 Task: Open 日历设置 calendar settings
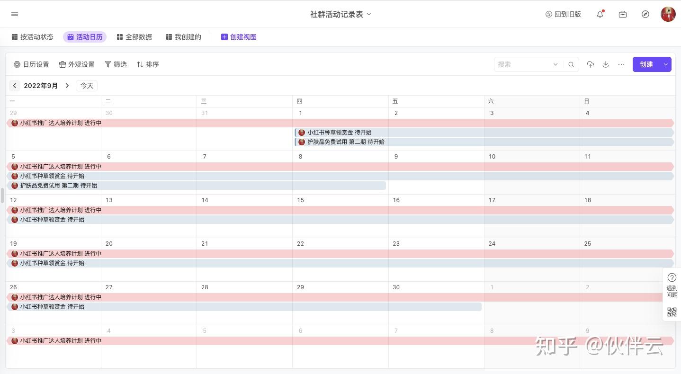pyautogui.click(x=31, y=64)
